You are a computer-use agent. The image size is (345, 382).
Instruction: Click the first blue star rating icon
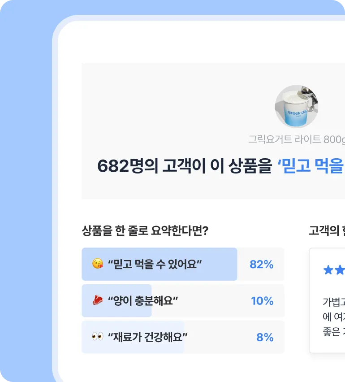click(328, 270)
